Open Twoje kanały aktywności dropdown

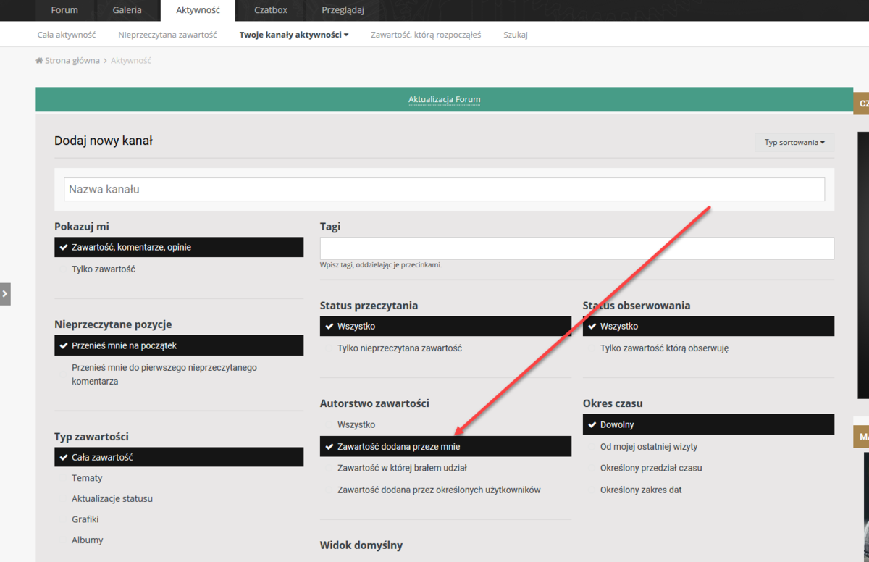(293, 35)
